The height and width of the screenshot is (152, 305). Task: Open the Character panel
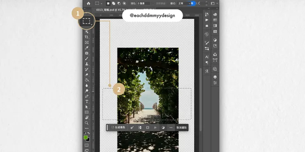coord(207,57)
